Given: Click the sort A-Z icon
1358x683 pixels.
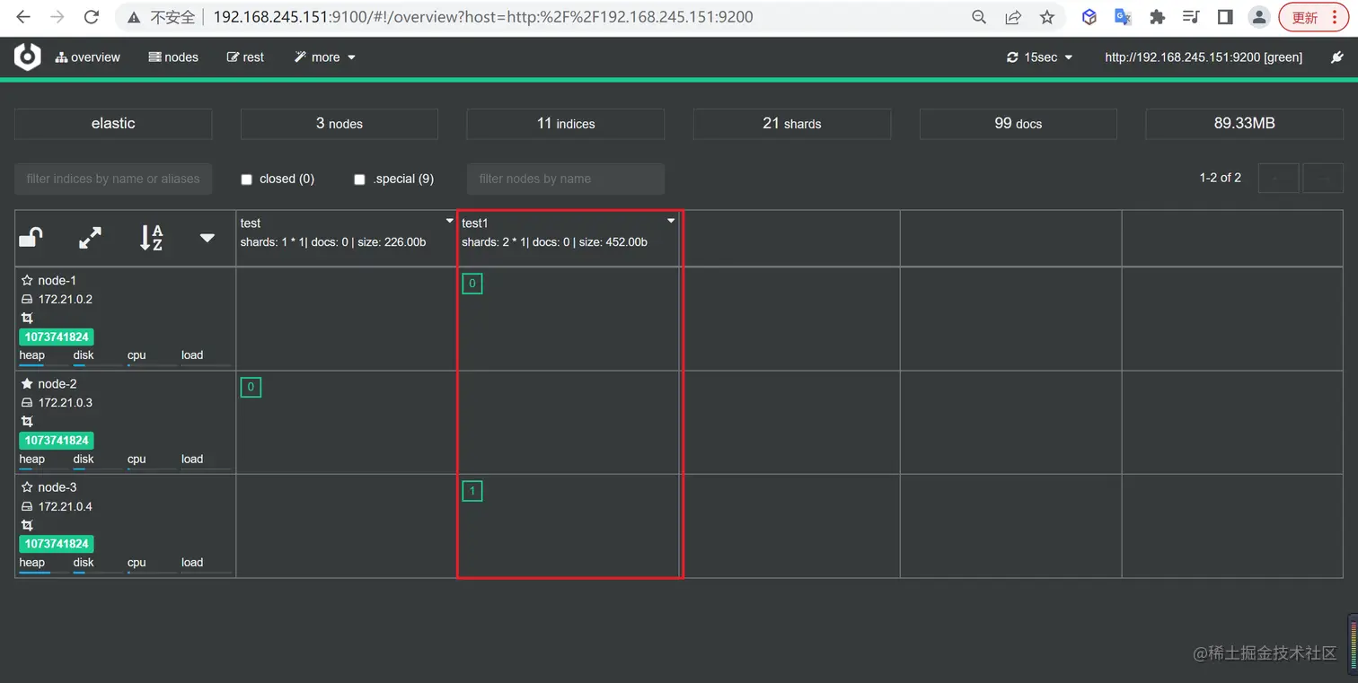Looking at the screenshot, I should 151,238.
